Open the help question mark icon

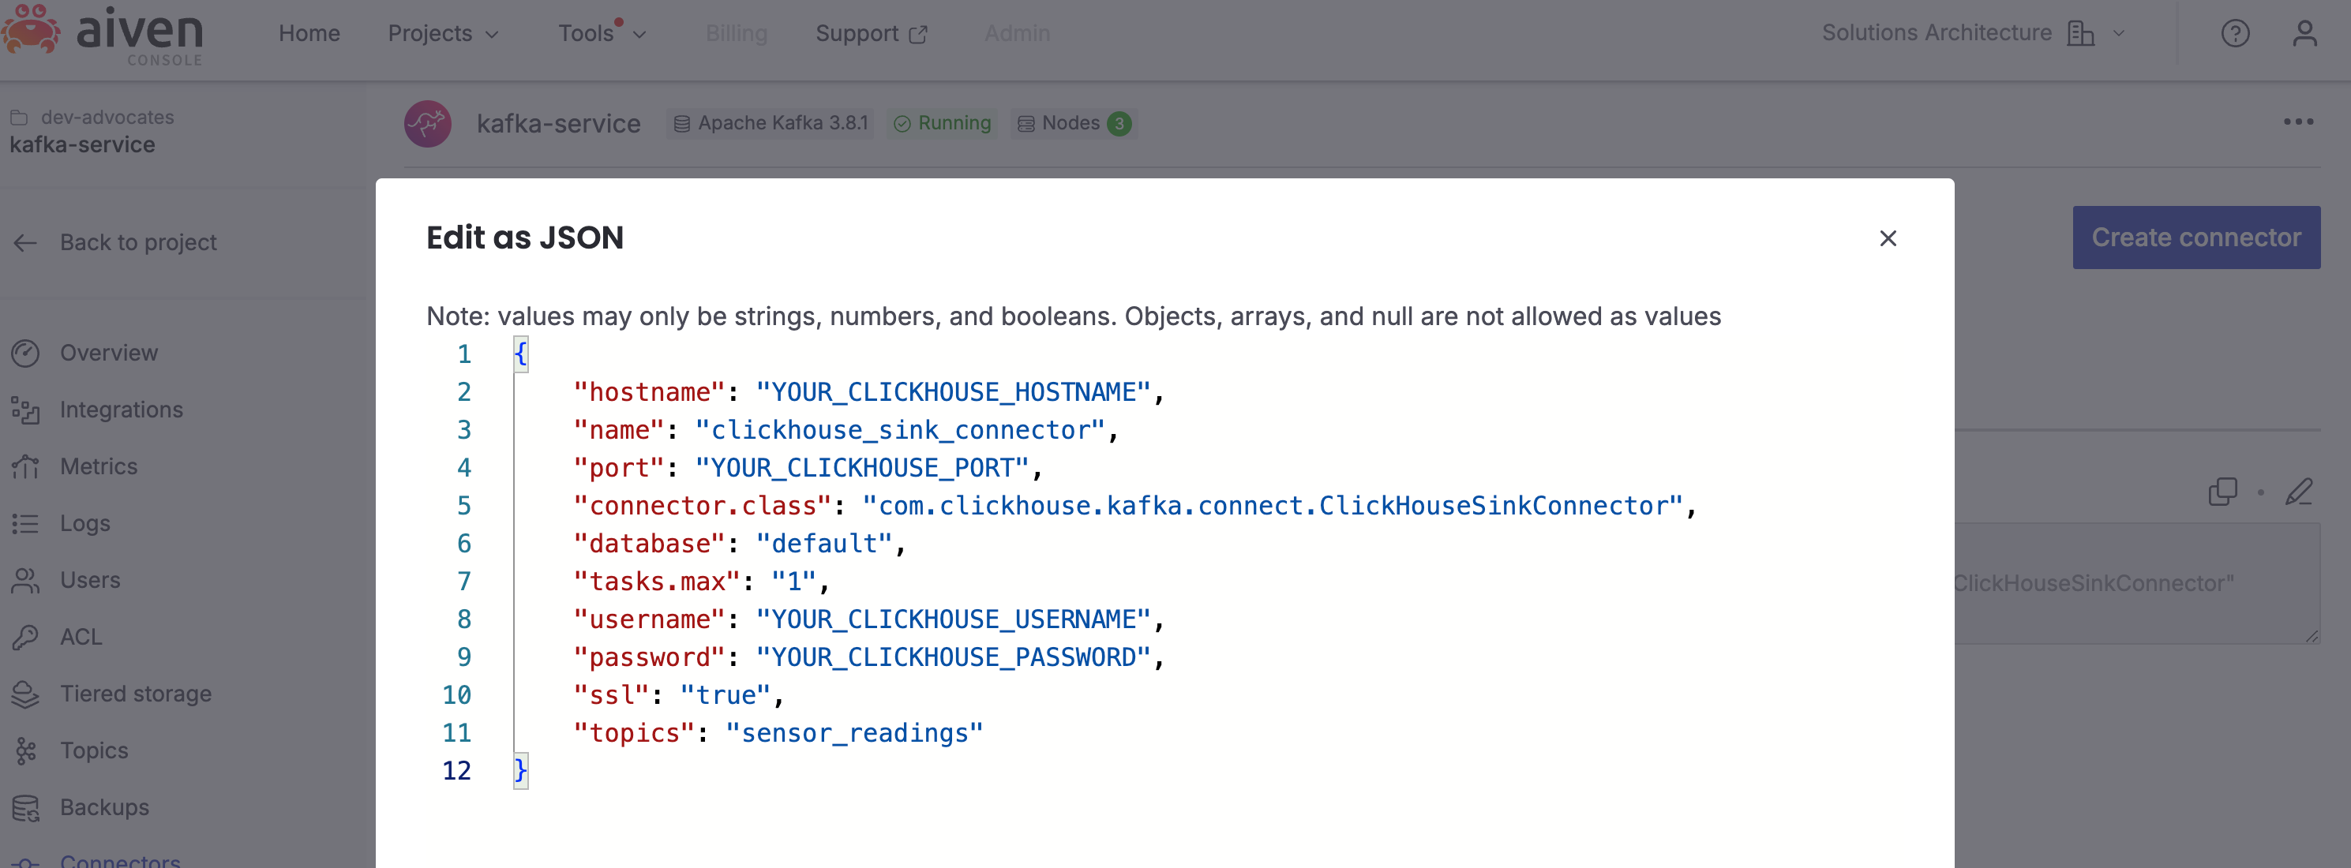coord(2234,34)
